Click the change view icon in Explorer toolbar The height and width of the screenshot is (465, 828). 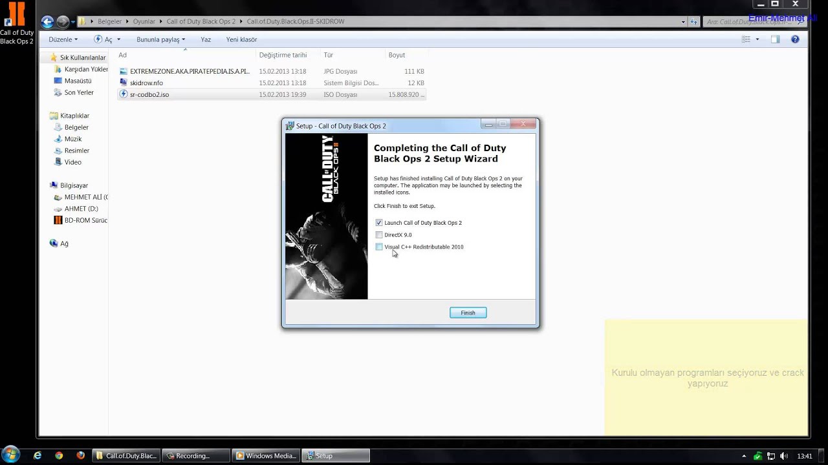[746, 39]
